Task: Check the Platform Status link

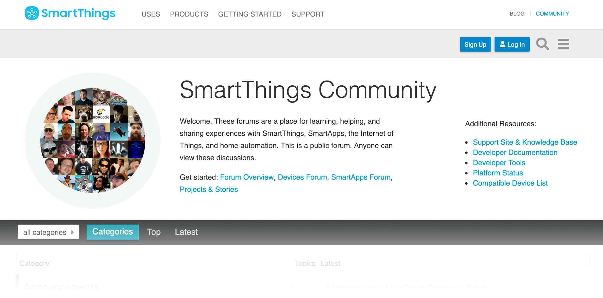Action: coord(498,173)
